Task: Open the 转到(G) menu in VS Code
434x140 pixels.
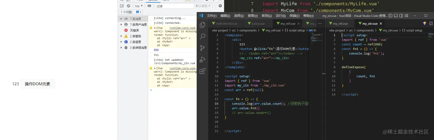Action: click(x=267, y=16)
